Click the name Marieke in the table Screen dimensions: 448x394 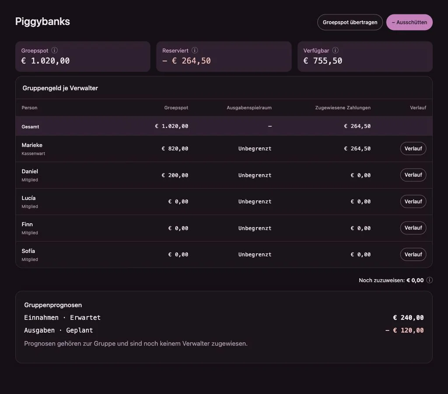32,145
